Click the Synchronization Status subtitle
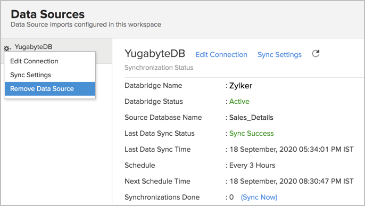 [x=159, y=68]
